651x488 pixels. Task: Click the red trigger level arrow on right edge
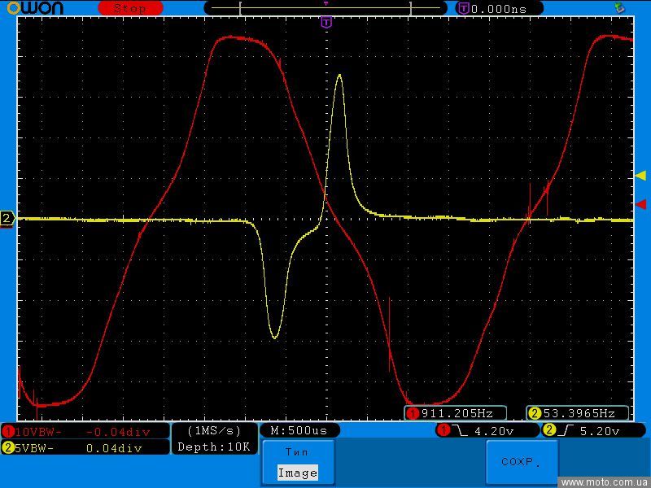[640, 203]
